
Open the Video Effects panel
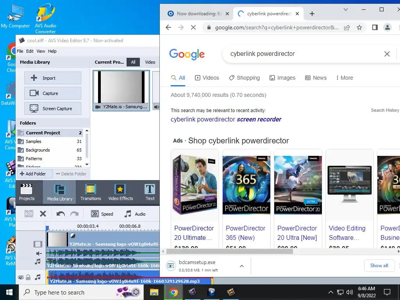point(120,192)
